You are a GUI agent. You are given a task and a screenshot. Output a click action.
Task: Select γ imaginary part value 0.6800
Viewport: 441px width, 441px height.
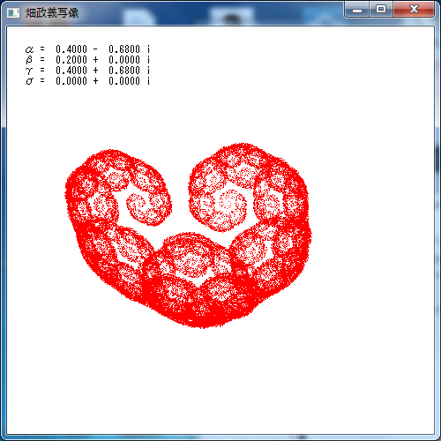[x=124, y=71]
